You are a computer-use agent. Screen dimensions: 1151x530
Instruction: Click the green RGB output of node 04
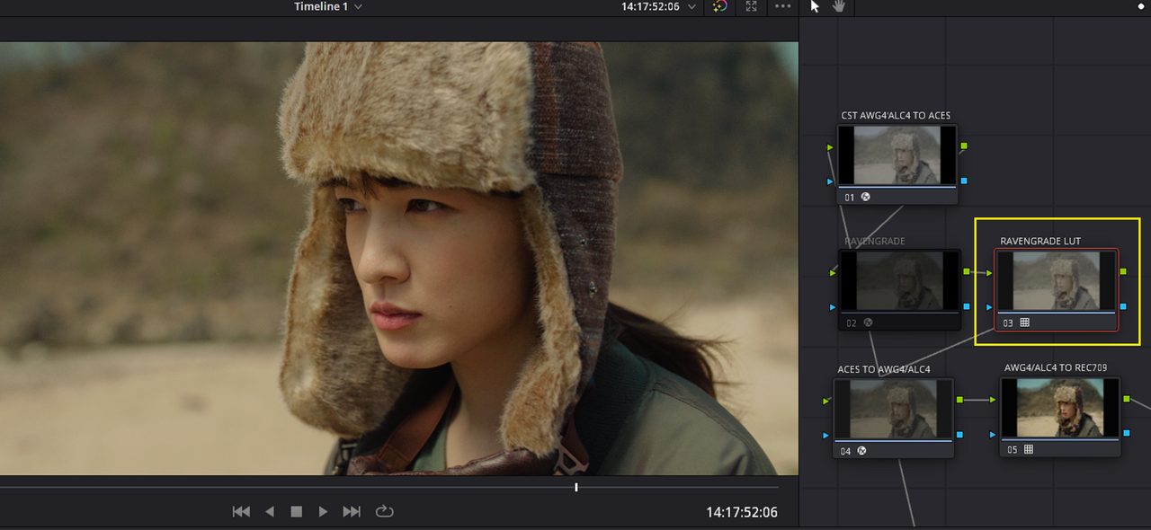[960, 399]
